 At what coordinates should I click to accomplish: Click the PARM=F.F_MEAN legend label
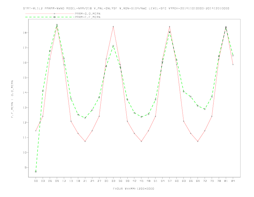point(88,17)
